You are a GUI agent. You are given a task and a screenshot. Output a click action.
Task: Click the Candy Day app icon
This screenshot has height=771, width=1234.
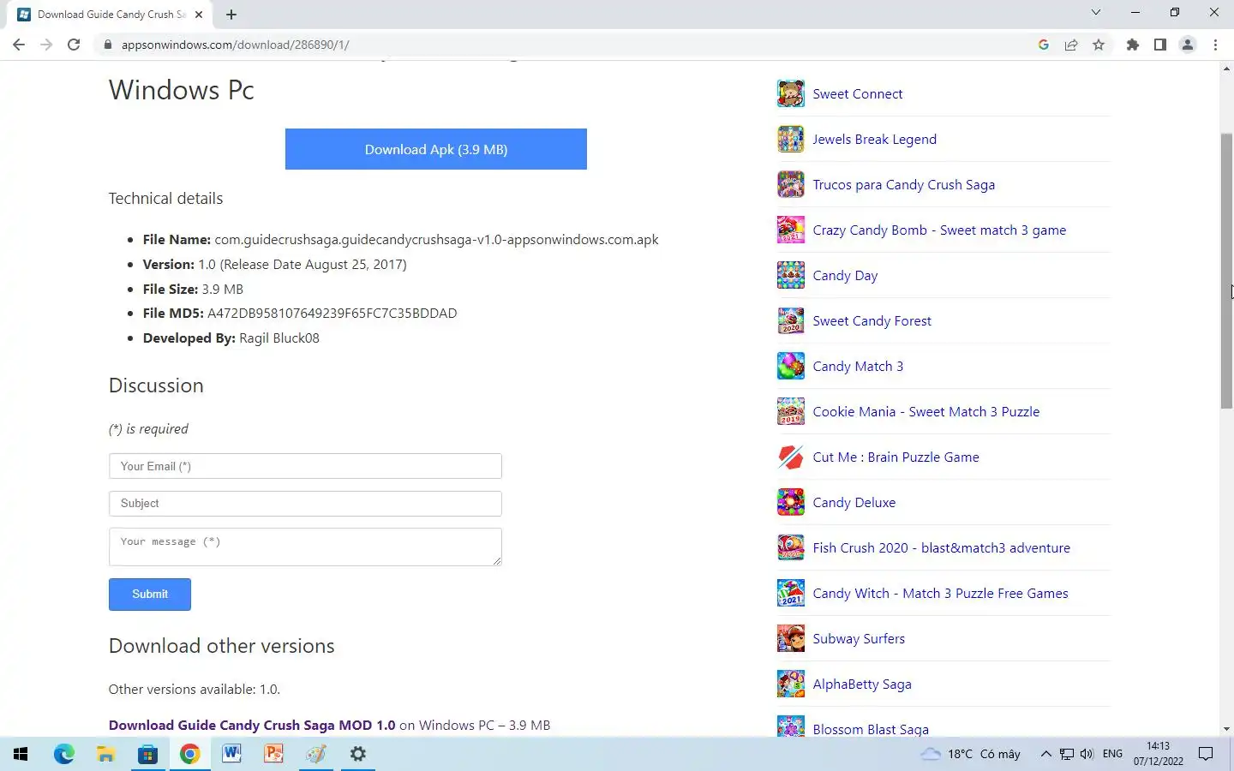pos(790,275)
